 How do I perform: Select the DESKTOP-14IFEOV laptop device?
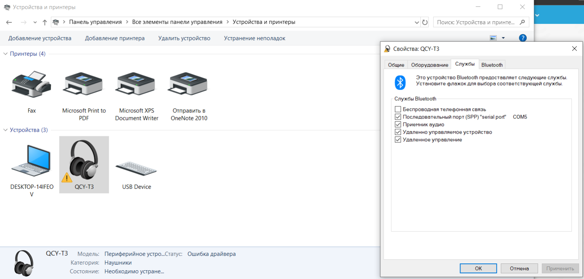tap(32, 161)
